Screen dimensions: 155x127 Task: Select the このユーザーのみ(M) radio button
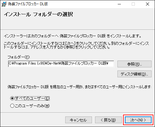point(12,106)
